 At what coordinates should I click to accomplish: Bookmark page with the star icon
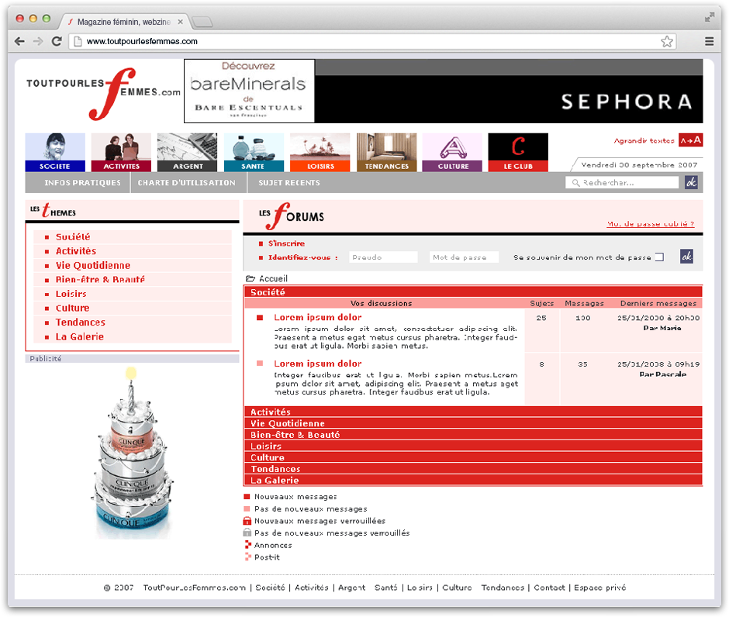pos(667,42)
